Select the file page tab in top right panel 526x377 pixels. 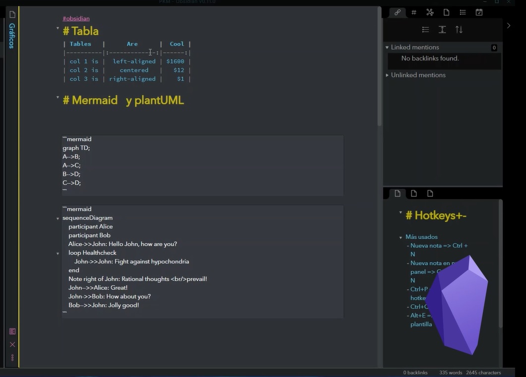pos(447,12)
